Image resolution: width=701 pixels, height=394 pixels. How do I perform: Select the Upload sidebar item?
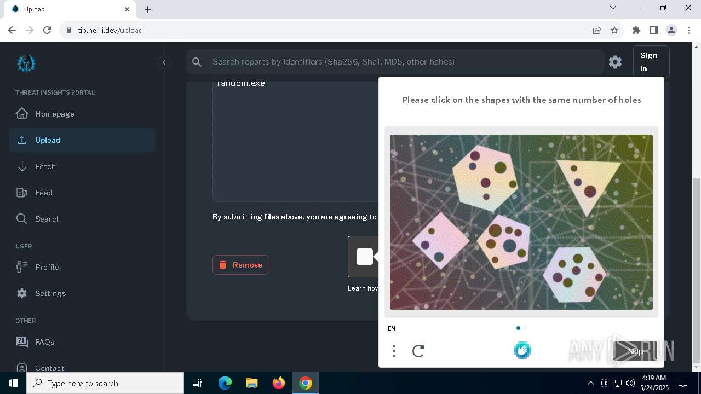82,140
